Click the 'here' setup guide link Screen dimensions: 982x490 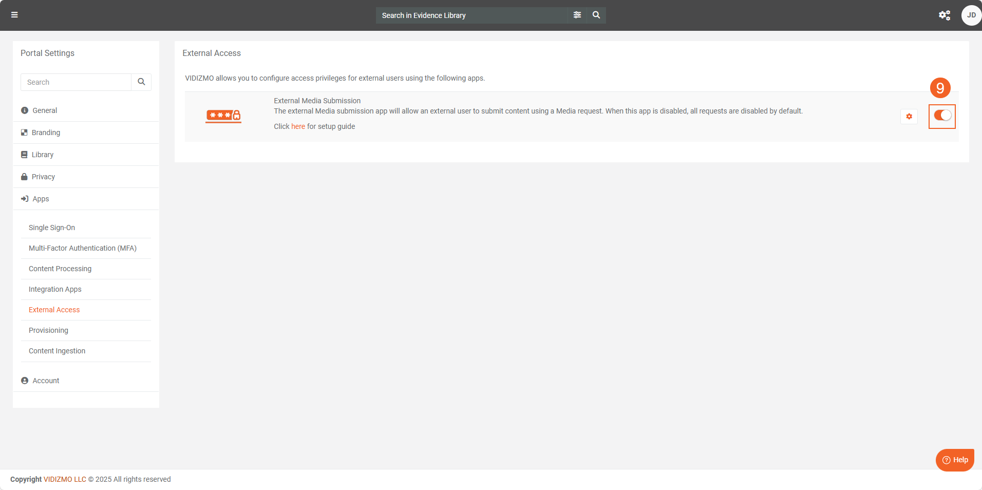(x=298, y=126)
